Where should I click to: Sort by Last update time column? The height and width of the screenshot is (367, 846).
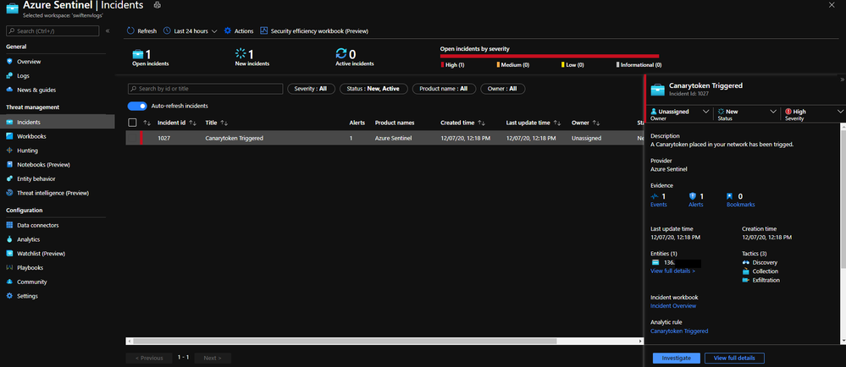(x=533, y=123)
